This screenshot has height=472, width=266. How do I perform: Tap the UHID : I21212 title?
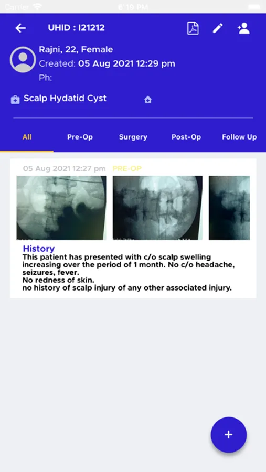[76, 28]
